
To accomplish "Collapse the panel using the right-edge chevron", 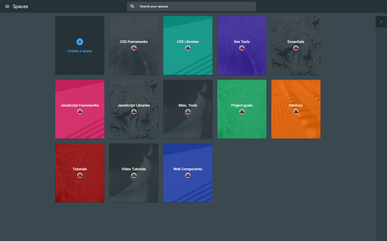I will pyautogui.click(x=381, y=22).
